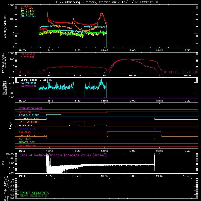Click the BAD PACKETS flag label
The image size is (201, 201).
27,146
